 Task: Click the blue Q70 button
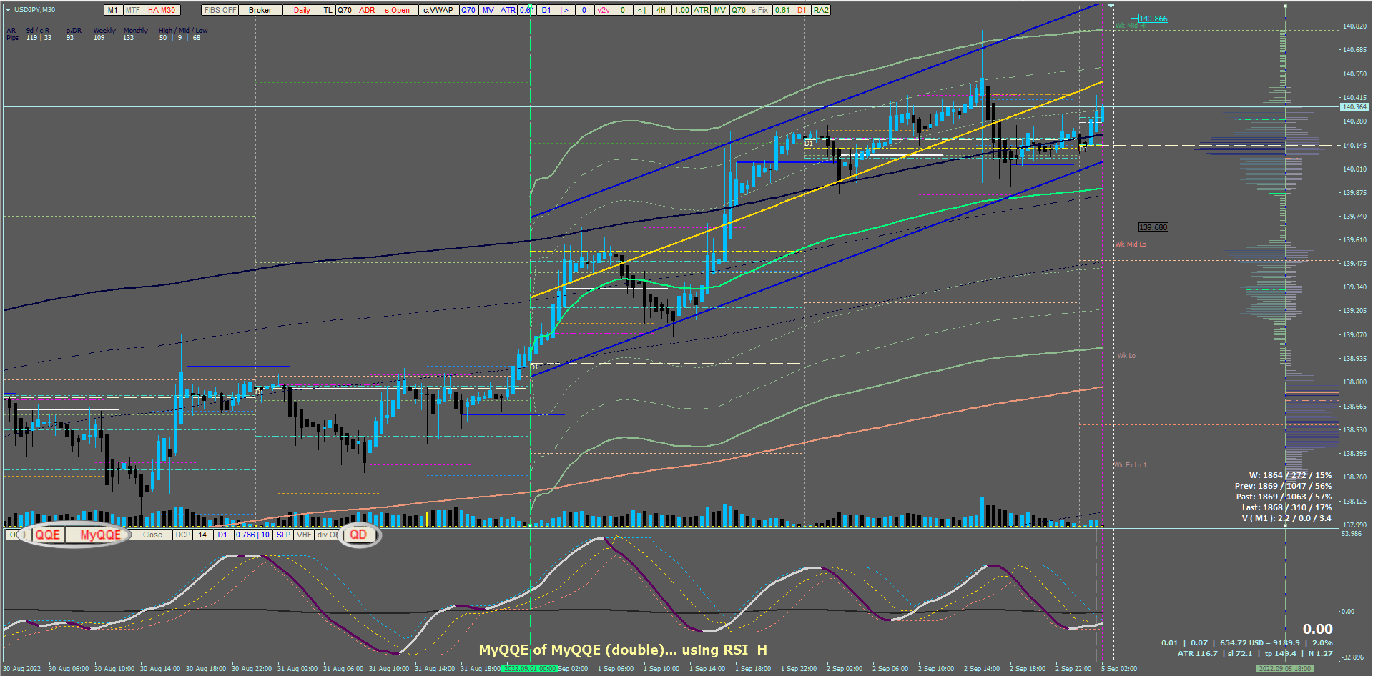click(x=468, y=10)
